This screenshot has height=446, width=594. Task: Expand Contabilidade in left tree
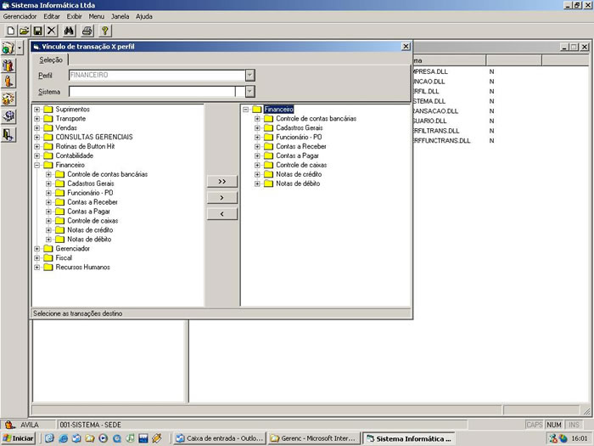37,155
